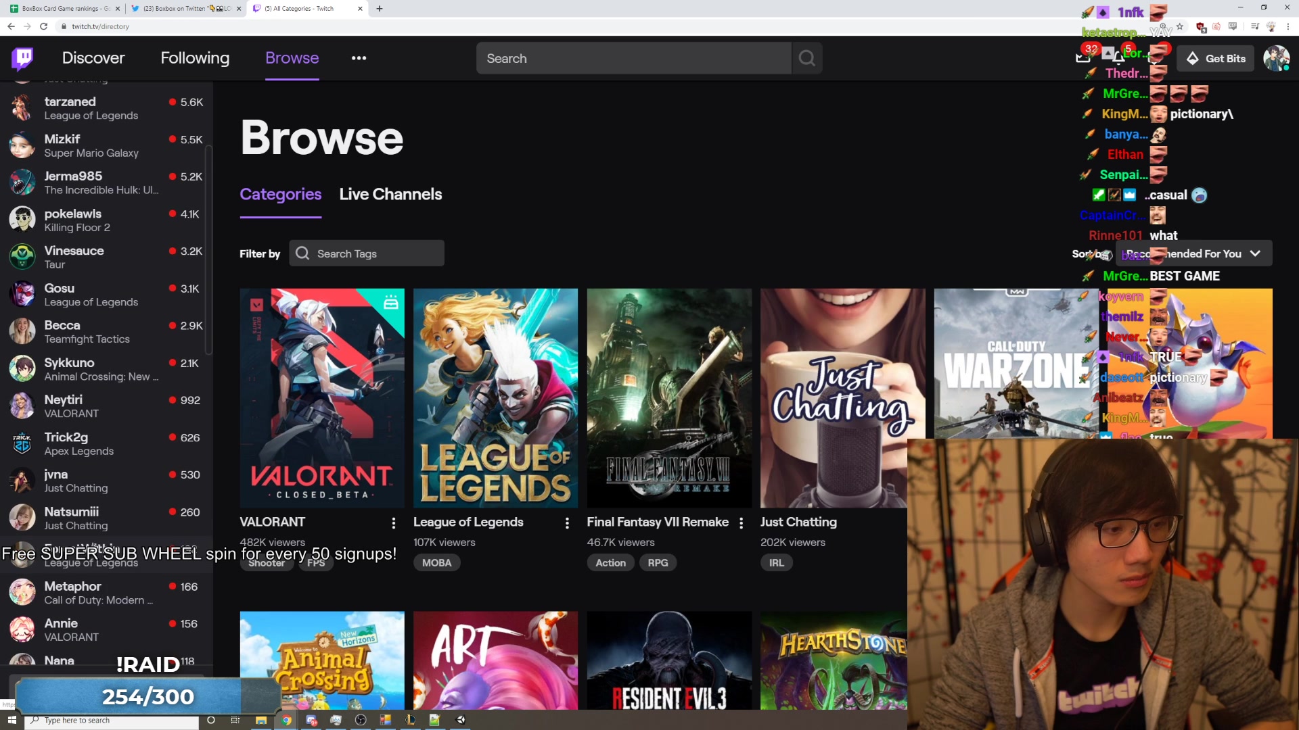Viewport: 1299px width, 730px height.
Task: Click the Twitch logo home icon
Action: [x=22, y=58]
